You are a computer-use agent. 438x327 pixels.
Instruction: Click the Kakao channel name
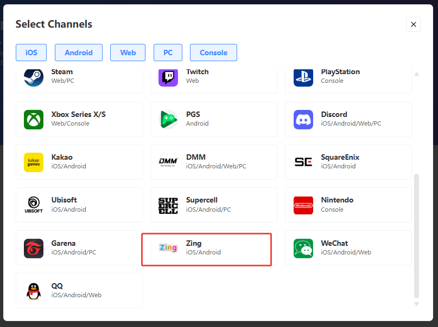tap(62, 157)
